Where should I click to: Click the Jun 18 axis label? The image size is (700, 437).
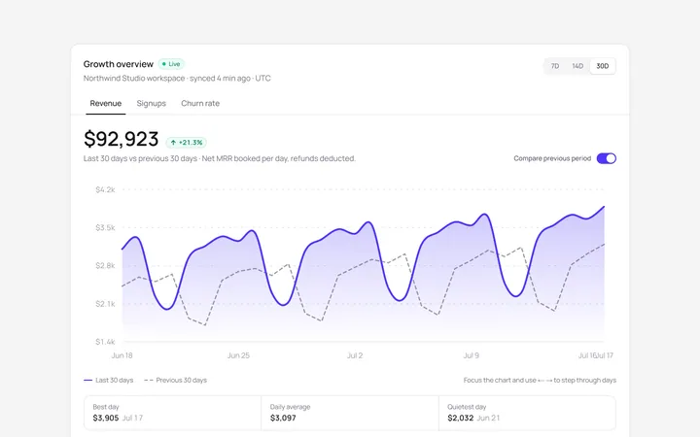click(122, 355)
